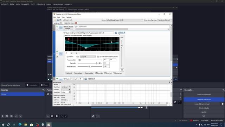225x127 pixels.
Task: Open the View menu in Equalizer APO
Action: click(63, 17)
